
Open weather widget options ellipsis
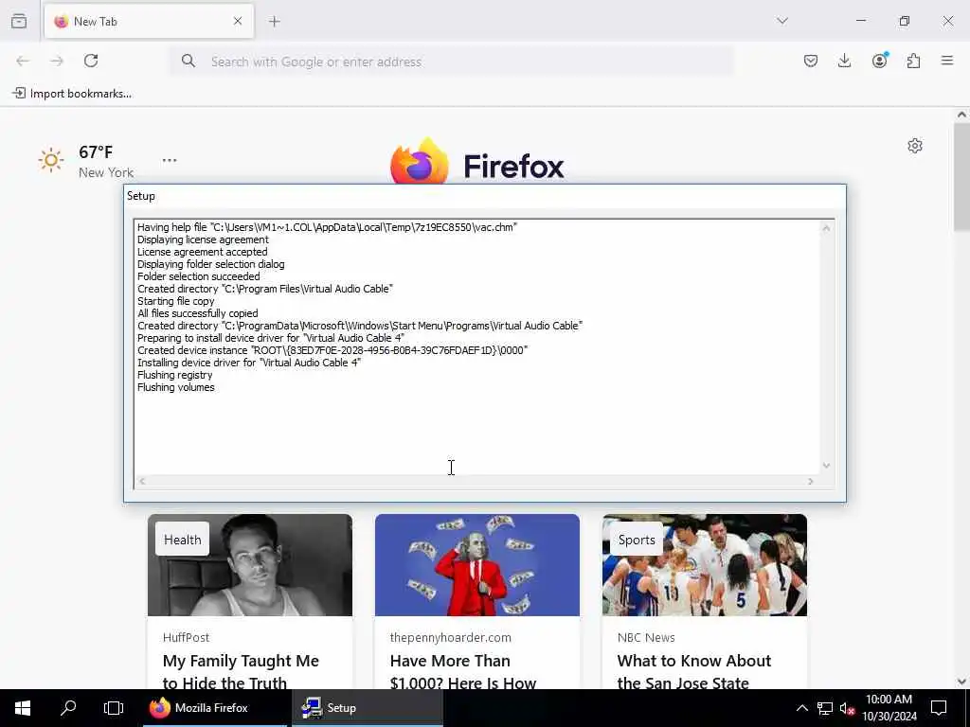(170, 160)
